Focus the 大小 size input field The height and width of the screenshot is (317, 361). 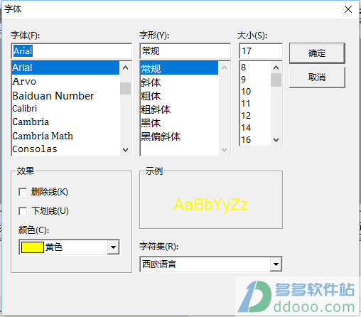tap(261, 51)
